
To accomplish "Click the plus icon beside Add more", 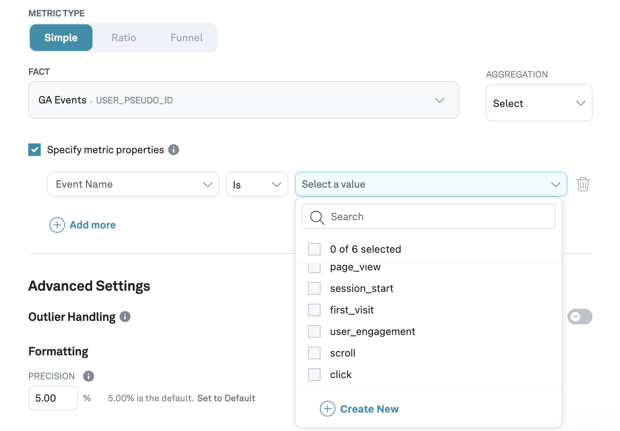I will [x=57, y=225].
